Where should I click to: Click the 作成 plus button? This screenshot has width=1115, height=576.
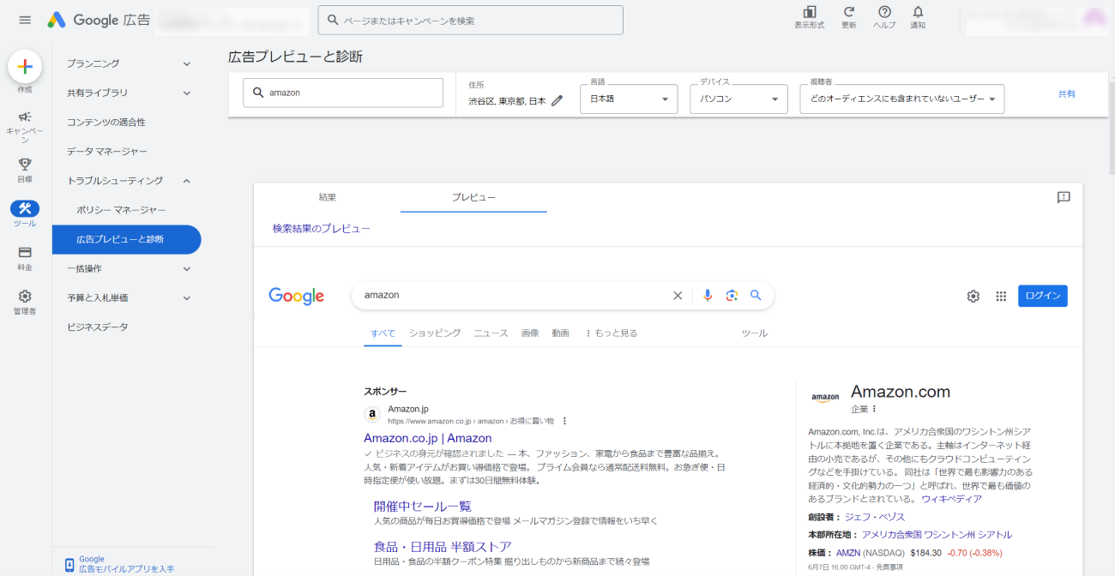(25, 66)
